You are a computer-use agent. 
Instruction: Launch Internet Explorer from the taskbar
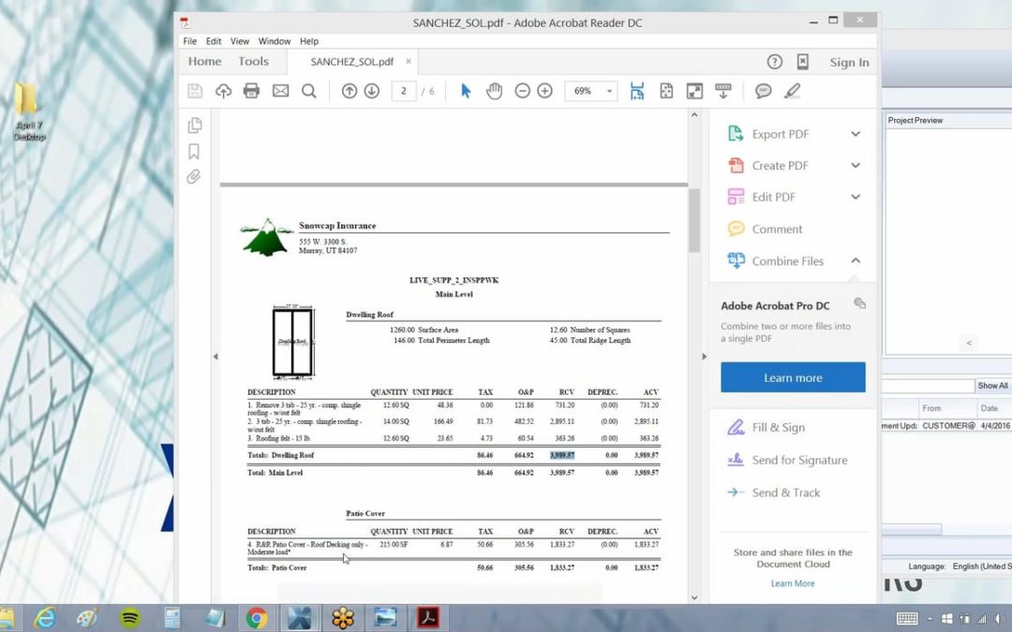[x=45, y=618]
